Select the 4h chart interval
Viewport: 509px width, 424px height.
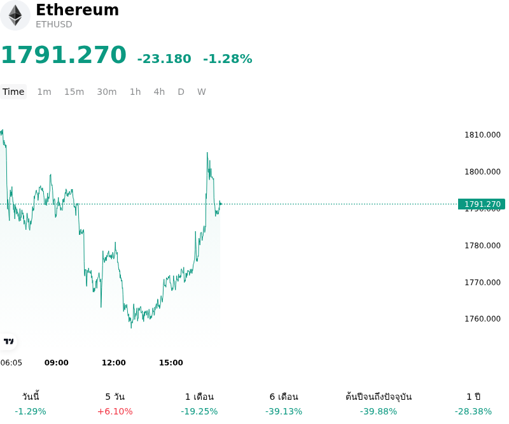159,92
